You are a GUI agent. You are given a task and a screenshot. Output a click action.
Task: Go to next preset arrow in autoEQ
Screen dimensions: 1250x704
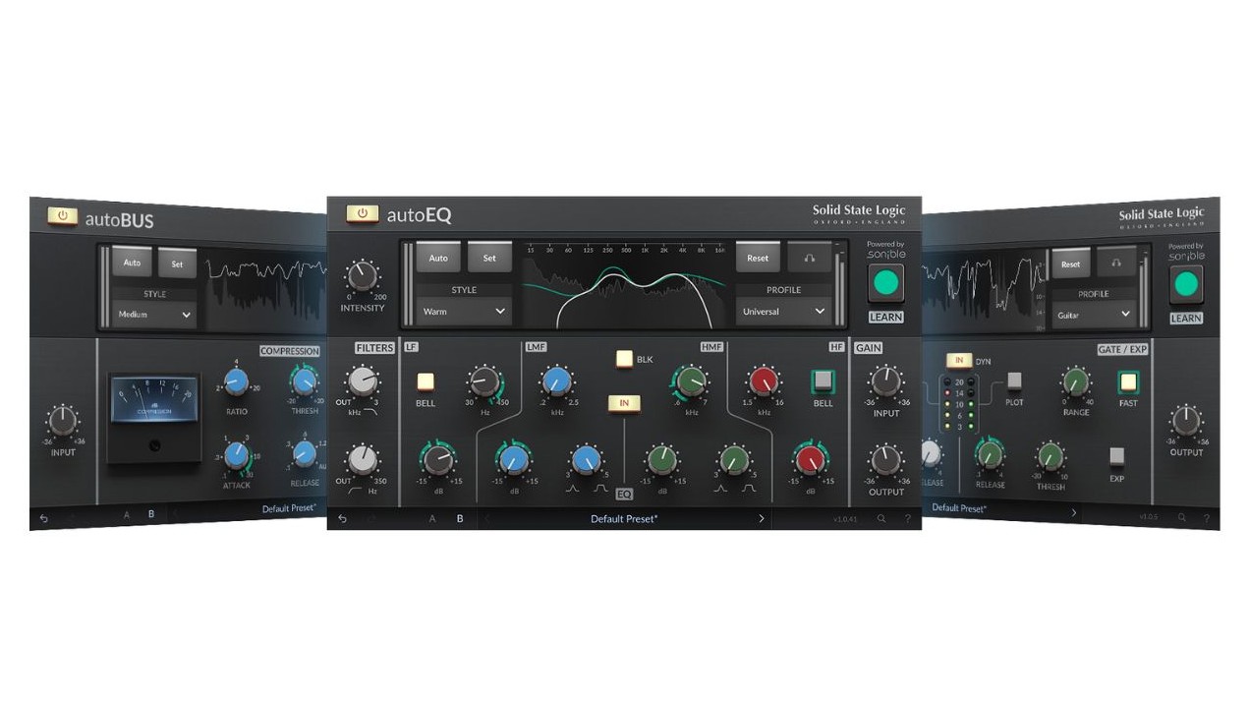click(761, 518)
